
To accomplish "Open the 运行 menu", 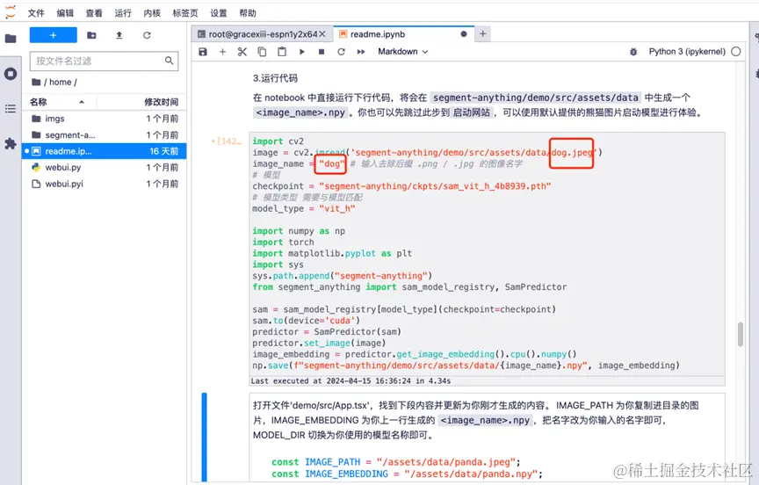I will coord(123,13).
